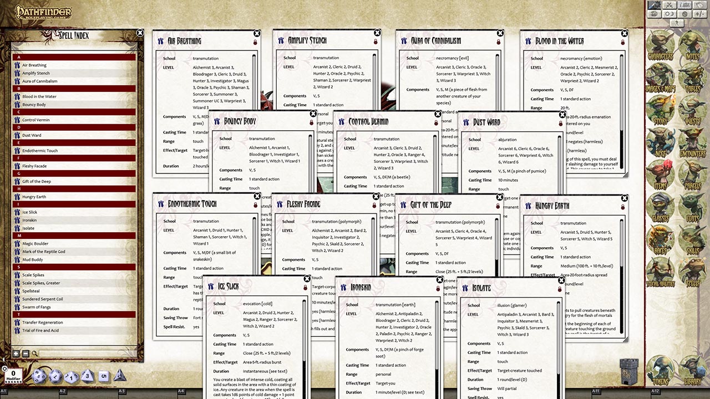Open the Tokens sidebar button
The height and width of the screenshot is (399, 710).
click(660, 371)
